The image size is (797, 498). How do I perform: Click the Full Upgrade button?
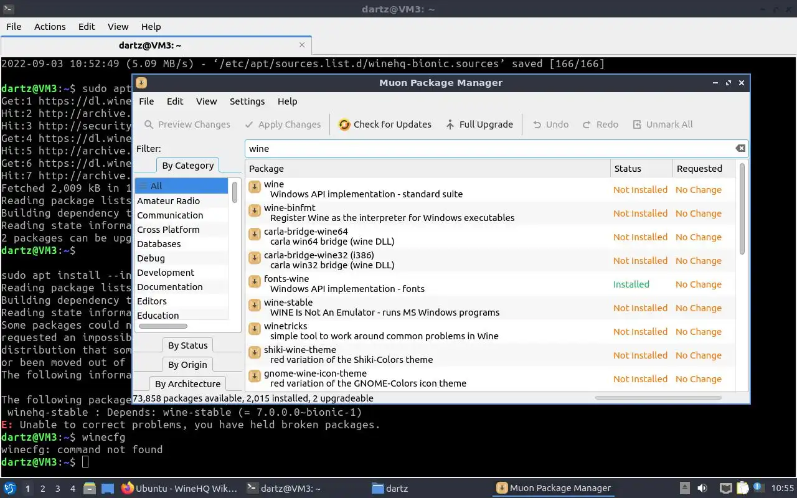(479, 125)
